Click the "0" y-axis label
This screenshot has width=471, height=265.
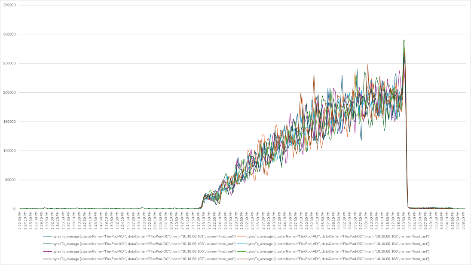click(15, 209)
